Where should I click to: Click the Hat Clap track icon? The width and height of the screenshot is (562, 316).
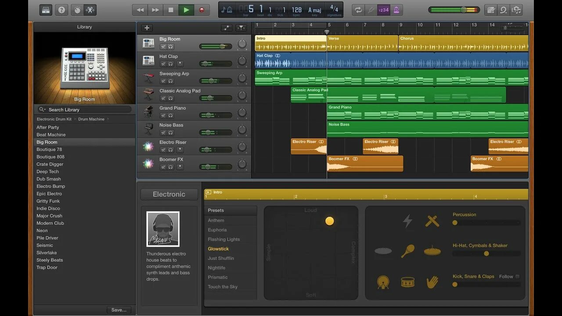point(148,60)
